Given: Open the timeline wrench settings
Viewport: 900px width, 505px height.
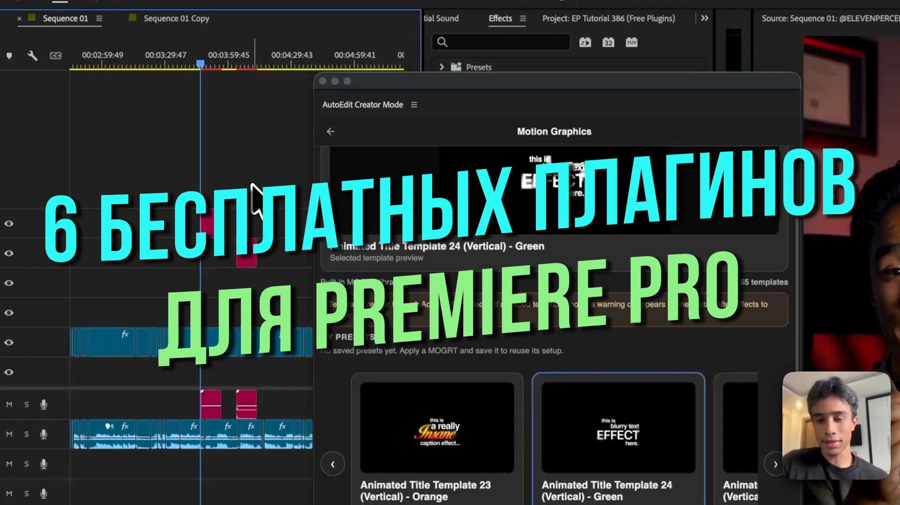Looking at the screenshot, I should 32,56.
